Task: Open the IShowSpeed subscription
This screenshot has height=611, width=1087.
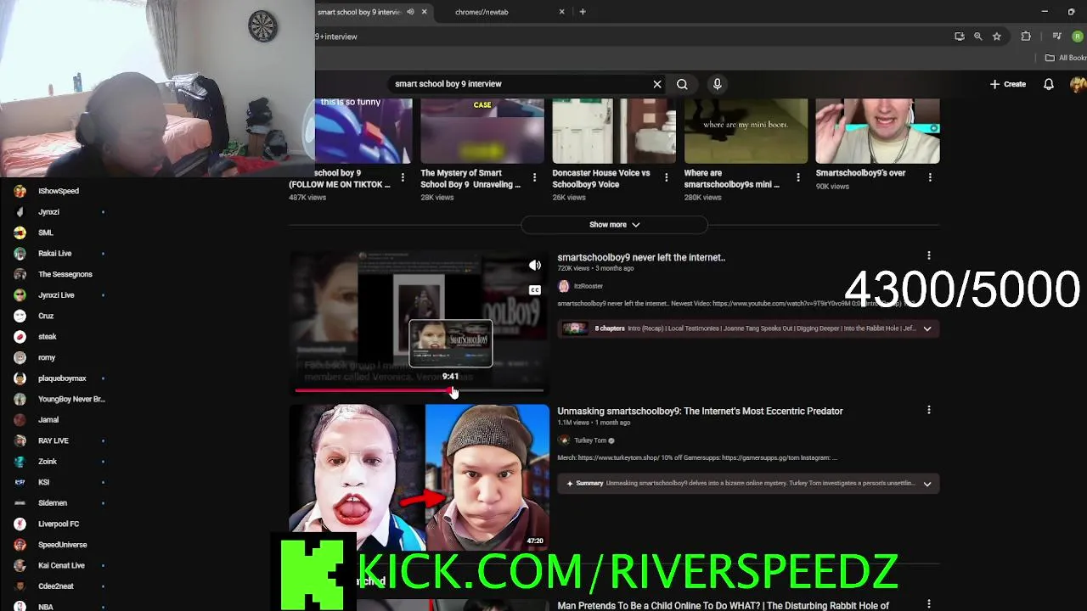Action: point(58,191)
